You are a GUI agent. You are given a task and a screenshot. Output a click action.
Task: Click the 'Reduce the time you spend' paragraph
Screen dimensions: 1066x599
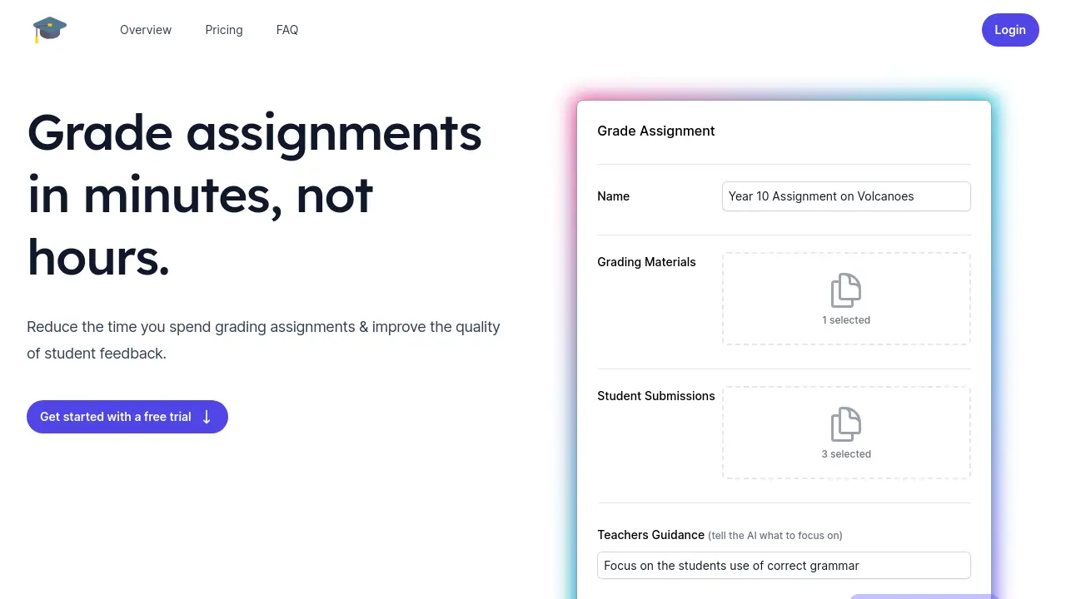pyautogui.click(x=263, y=340)
